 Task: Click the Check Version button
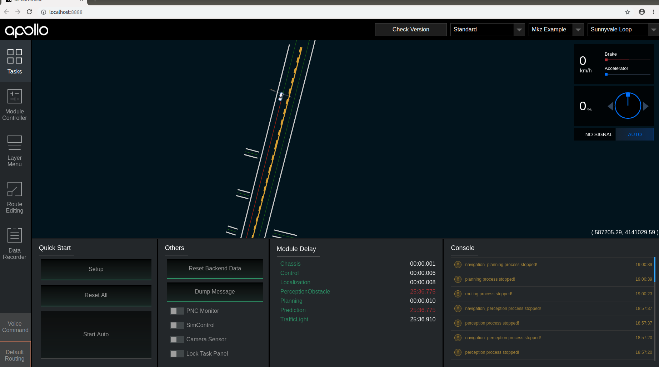(411, 30)
